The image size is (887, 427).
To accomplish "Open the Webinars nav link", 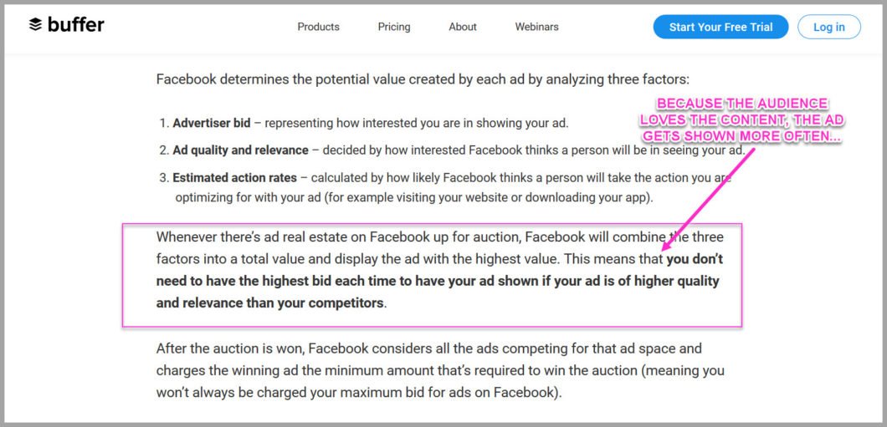I will point(537,27).
